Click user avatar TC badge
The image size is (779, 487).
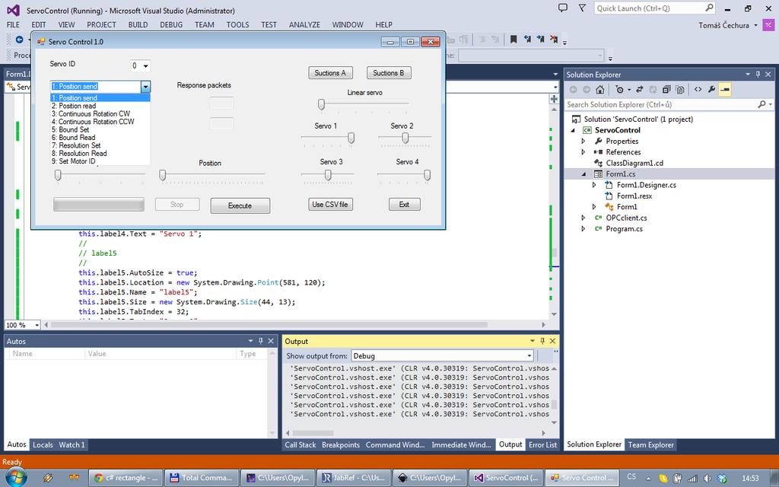click(768, 25)
